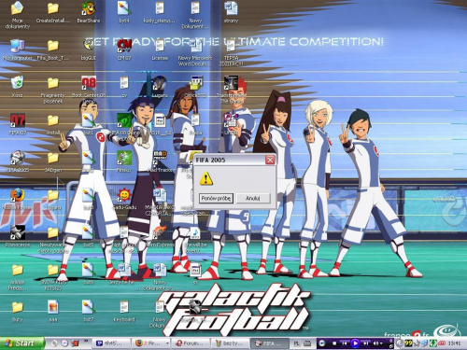Click the Anuluj button in the dialog
Screen dimensions: 467x350
(x=253, y=198)
